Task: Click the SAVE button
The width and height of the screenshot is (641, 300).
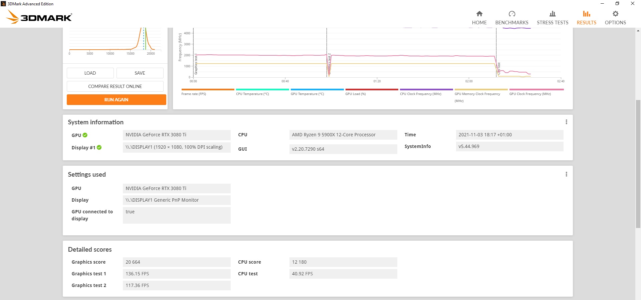Action: [x=140, y=73]
